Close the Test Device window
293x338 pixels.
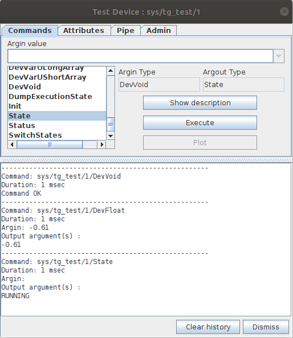284,11
